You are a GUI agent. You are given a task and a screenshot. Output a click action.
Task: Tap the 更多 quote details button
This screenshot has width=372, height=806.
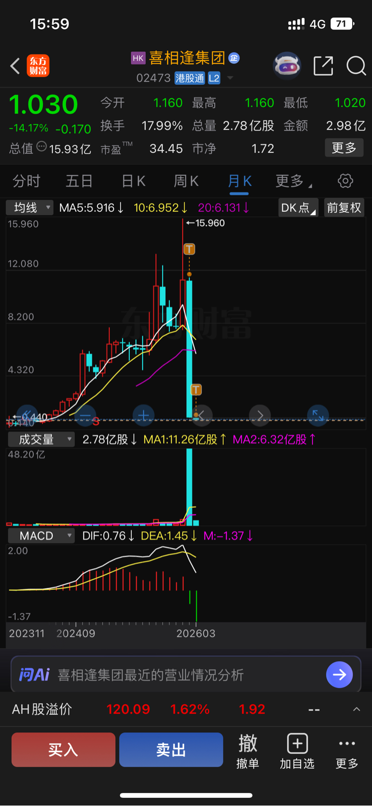coord(344,148)
